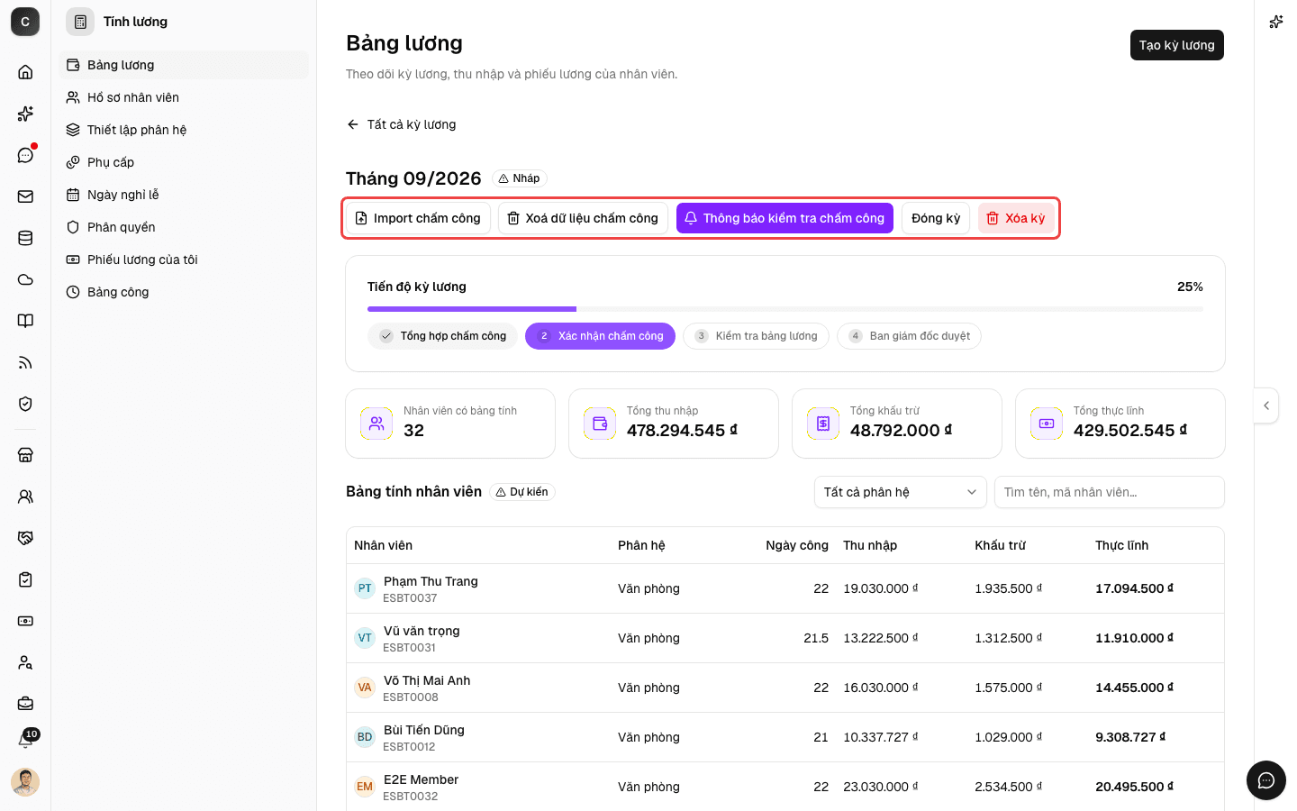Click the user search icon in left rail

coord(25,662)
